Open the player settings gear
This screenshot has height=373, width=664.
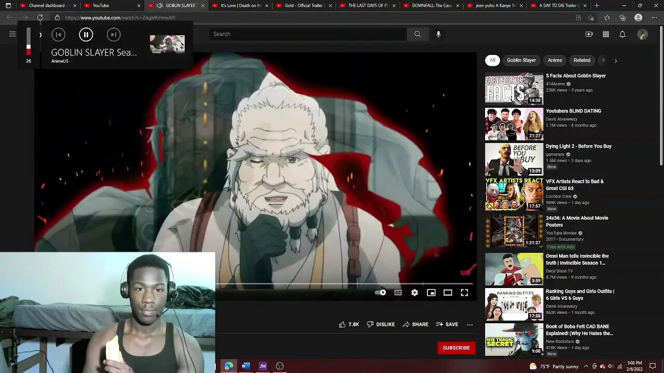click(x=414, y=293)
